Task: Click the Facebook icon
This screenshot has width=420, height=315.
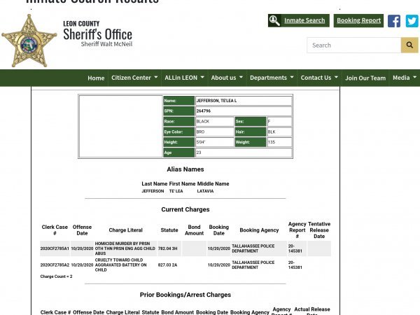Action: (x=394, y=21)
